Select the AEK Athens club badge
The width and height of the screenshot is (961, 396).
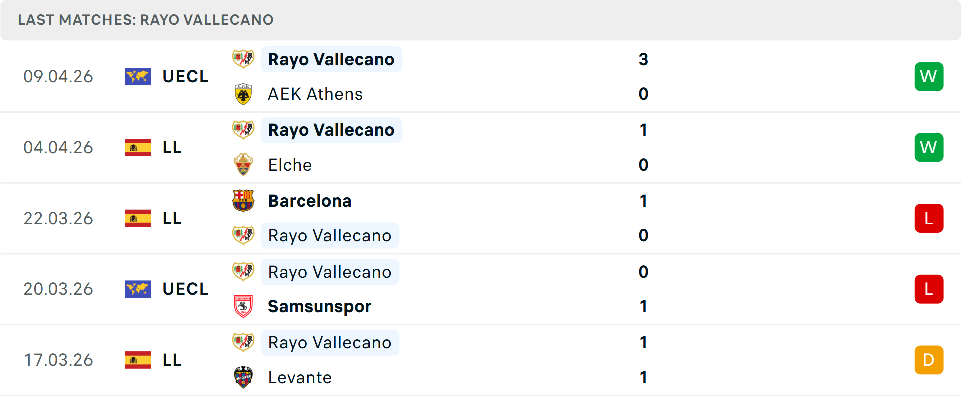[x=243, y=93]
